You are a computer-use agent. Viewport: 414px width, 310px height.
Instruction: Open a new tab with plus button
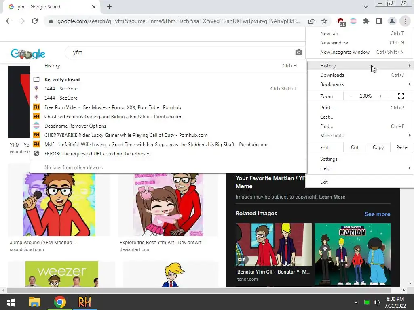click(109, 7)
